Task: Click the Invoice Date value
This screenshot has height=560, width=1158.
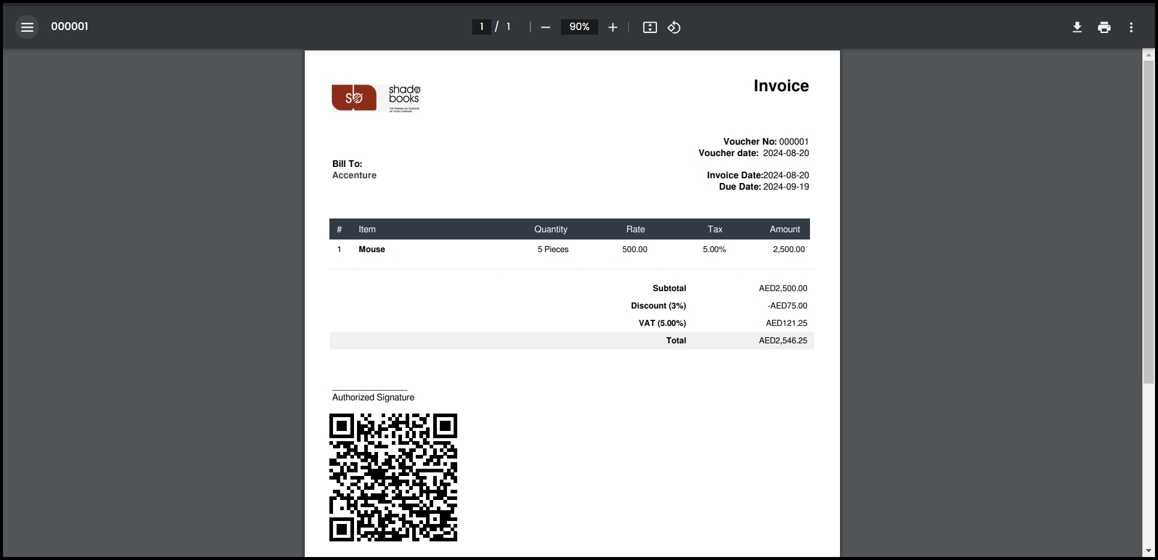Action: click(786, 175)
